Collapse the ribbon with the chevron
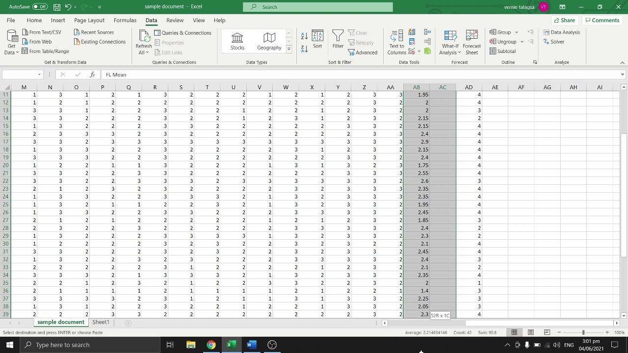628x353 pixels. tap(622, 62)
